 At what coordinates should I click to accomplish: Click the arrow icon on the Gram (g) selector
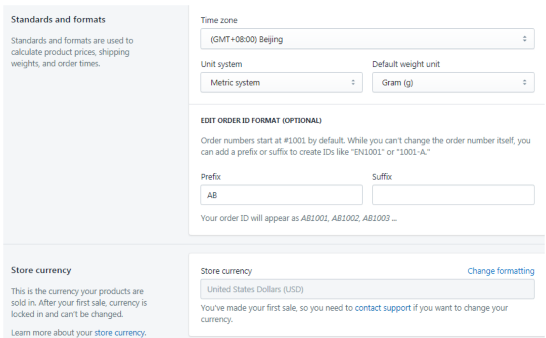[524, 82]
